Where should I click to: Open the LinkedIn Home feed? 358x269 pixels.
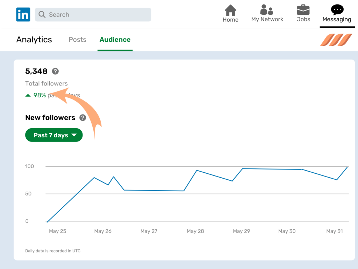pyautogui.click(x=230, y=13)
